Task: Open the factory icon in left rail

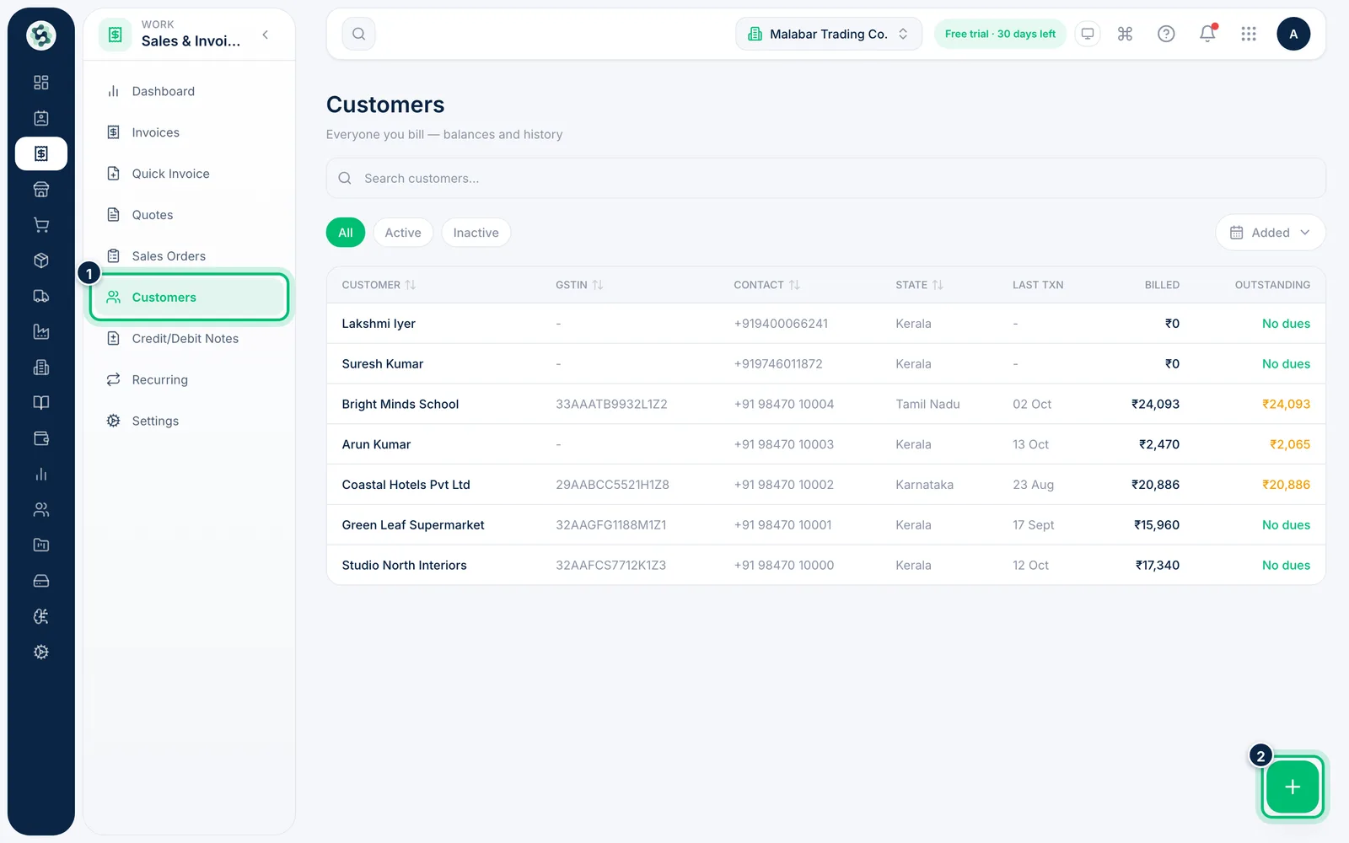Action: pos(40,332)
